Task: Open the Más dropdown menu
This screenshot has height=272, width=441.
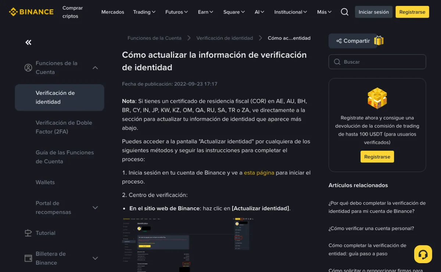Action: coord(324,12)
